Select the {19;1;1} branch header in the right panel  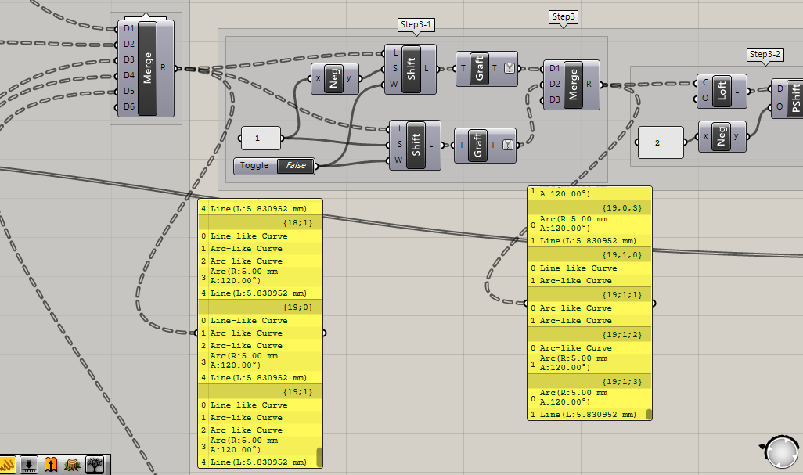pos(589,294)
